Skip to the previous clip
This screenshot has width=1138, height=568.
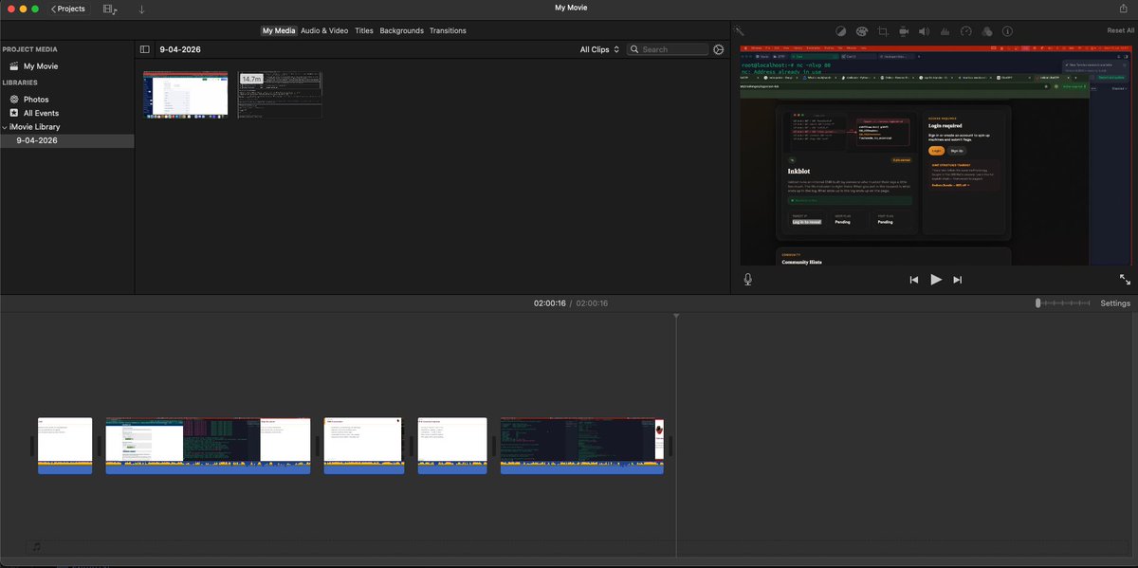pyautogui.click(x=914, y=280)
